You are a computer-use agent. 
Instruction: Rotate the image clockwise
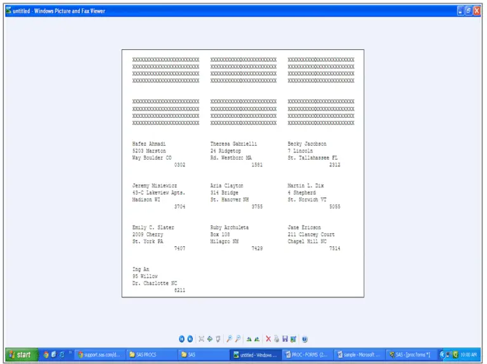click(x=249, y=339)
